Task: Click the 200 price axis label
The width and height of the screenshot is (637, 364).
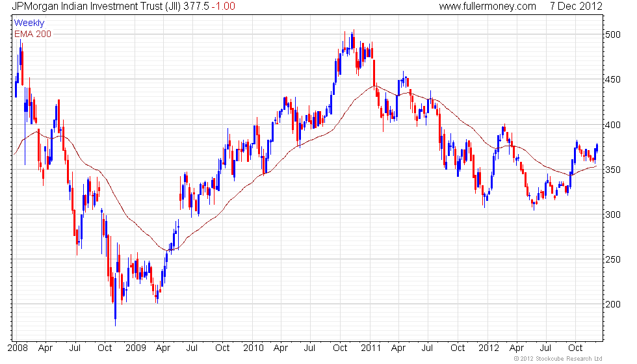Action: [613, 304]
